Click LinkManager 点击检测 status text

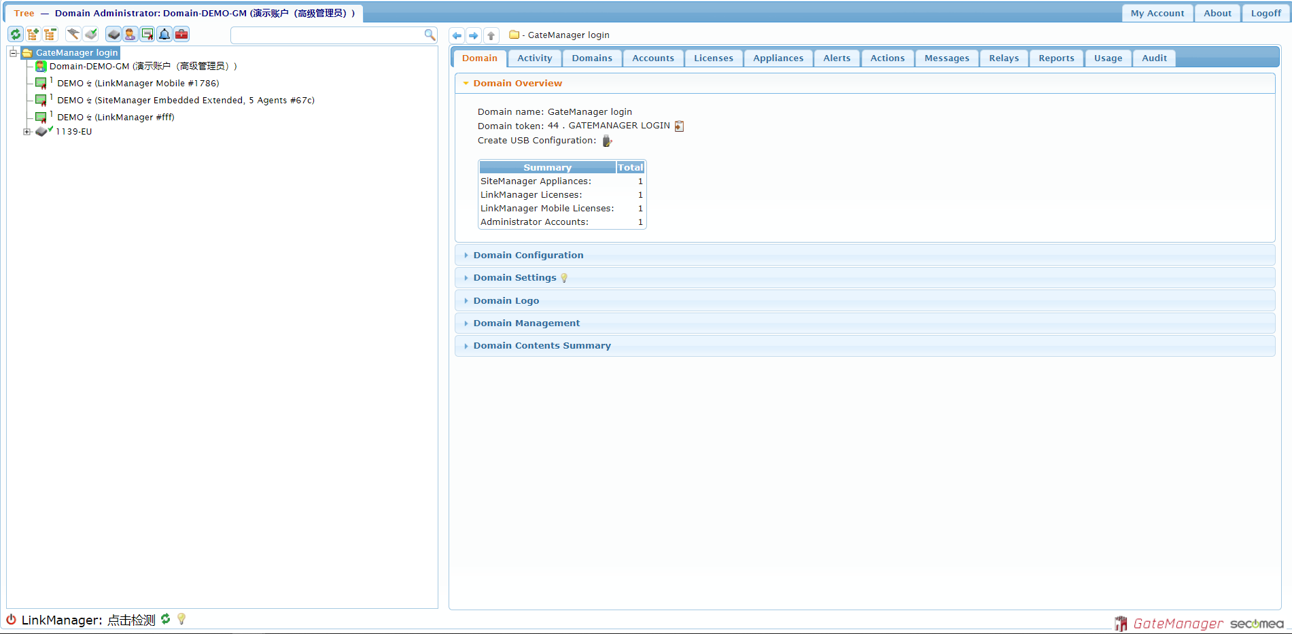[88, 620]
